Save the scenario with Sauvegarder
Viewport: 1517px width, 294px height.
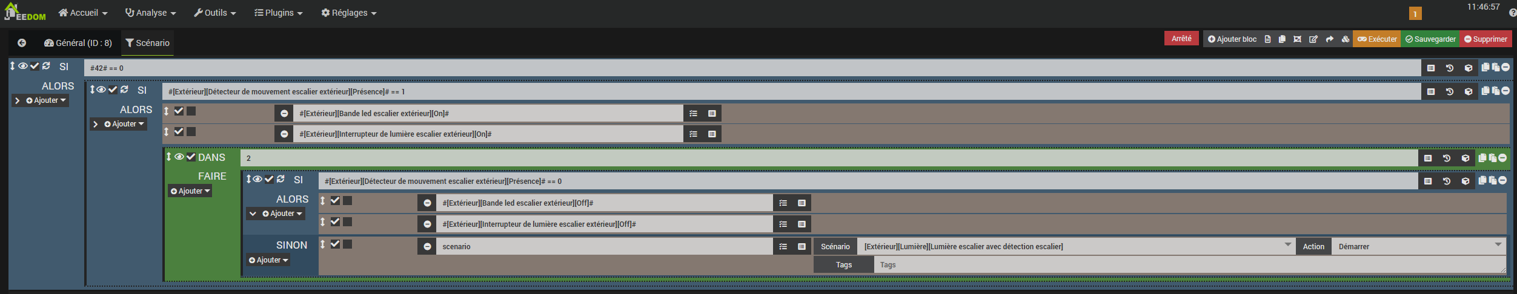click(x=1430, y=39)
